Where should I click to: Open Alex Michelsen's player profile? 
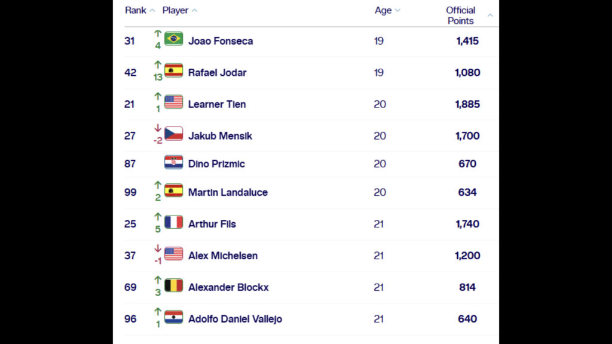coord(222,256)
